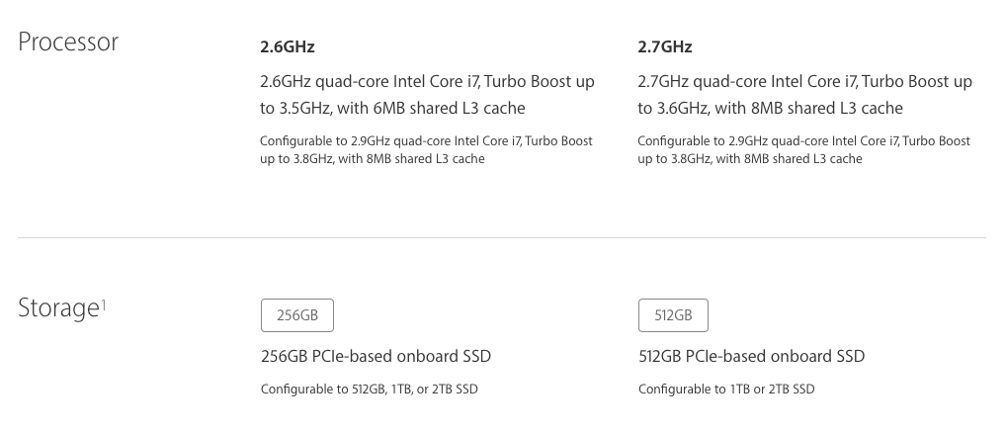Click "Configurable to 1TB or 2TB SSD" note
This screenshot has height=434, width=1006.
coord(726,389)
